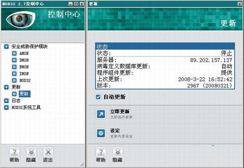This screenshot has height=168, width=244.
Task: Select AMON in the module tree
Action: [24, 54]
